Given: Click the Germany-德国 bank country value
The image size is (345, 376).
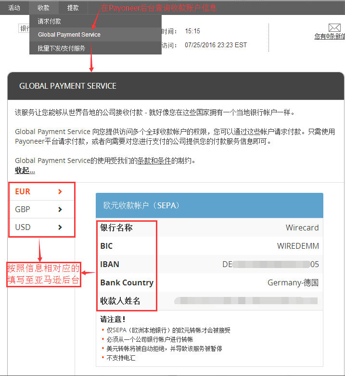Looking at the screenshot, I should click(x=293, y=282).
